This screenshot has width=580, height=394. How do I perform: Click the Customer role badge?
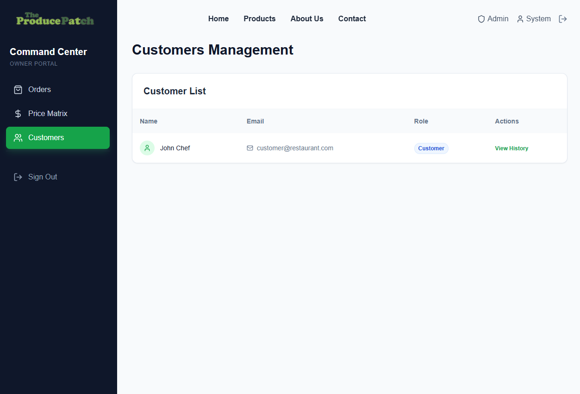(x=431, y=148)
